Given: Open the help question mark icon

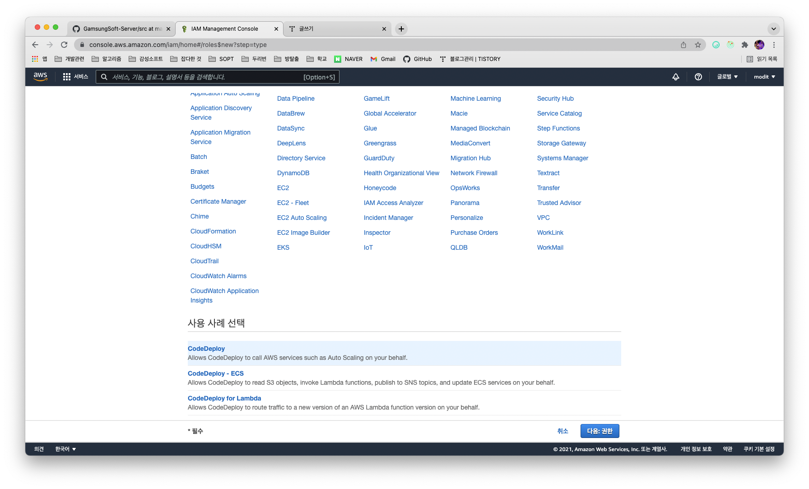Looking at the screenshot, I should (698, 77).
